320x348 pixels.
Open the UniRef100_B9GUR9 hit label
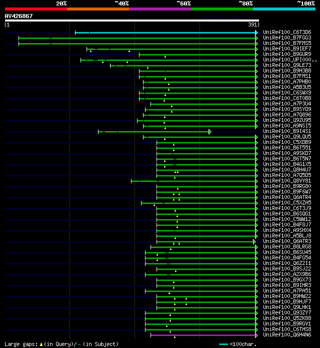tap(287, 54)
